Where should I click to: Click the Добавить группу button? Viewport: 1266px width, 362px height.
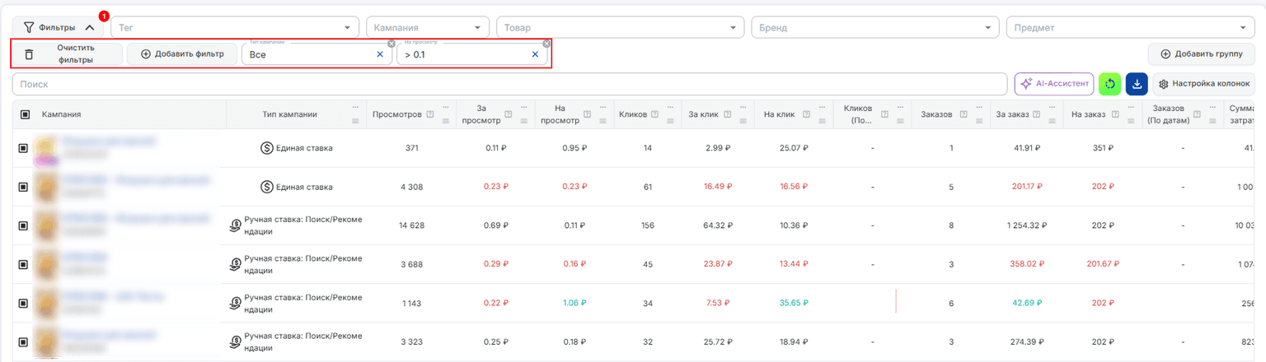click(x=1202, y=54)
